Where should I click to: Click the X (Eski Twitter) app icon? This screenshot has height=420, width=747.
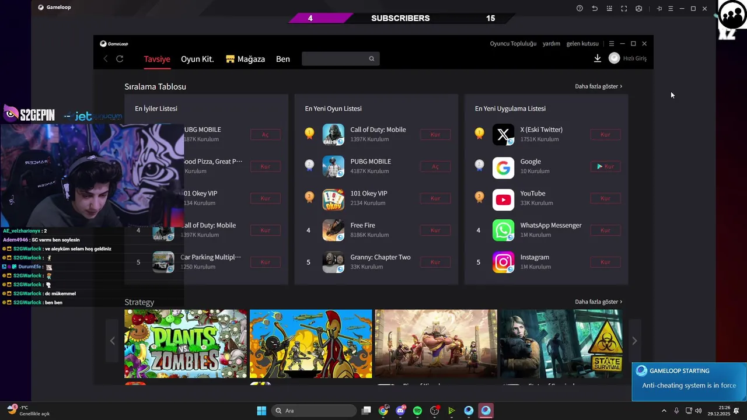click(503, 135)
